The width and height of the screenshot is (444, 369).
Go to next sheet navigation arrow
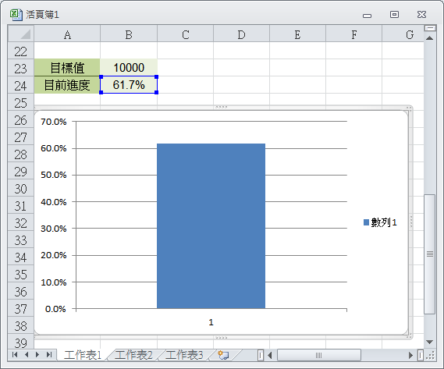coord(37,354)
